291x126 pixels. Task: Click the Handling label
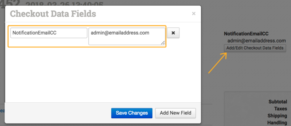(x=277, y=123)
